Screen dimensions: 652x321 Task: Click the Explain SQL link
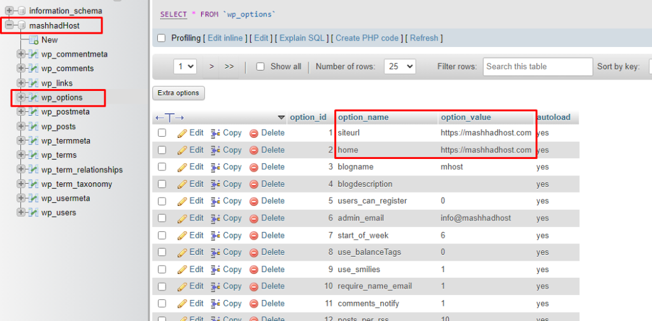(301, 38)
